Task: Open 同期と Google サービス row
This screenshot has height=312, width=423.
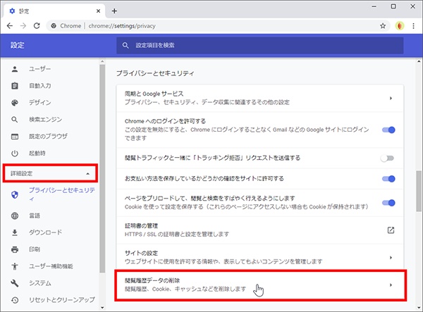Action: pos(260,98)
